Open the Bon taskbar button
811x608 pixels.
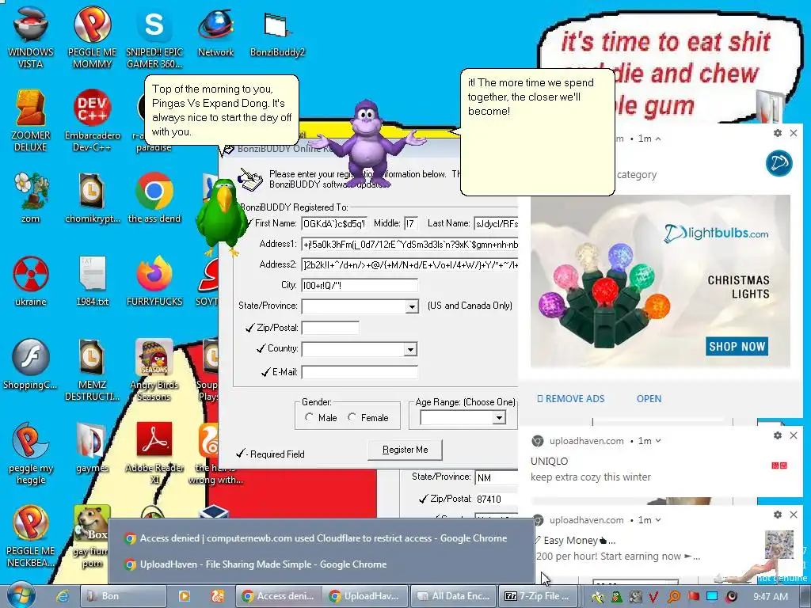[x=124, y=596]
